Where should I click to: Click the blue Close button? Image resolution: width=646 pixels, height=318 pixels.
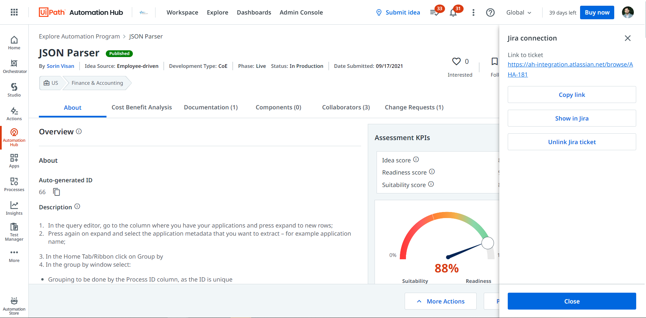click(x=572, y=301)
